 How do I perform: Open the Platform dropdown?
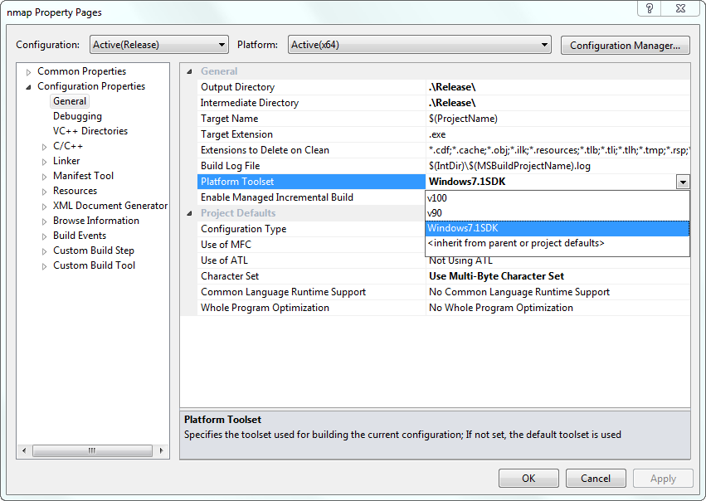pos(419,45)
